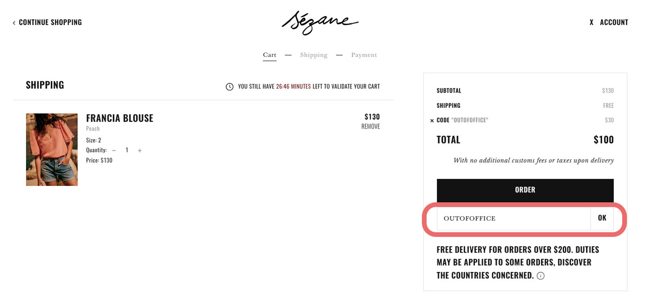This screenshot has width=652, height=297.
Task: Click the X icon beside Account
Action: tap(591, 23)
